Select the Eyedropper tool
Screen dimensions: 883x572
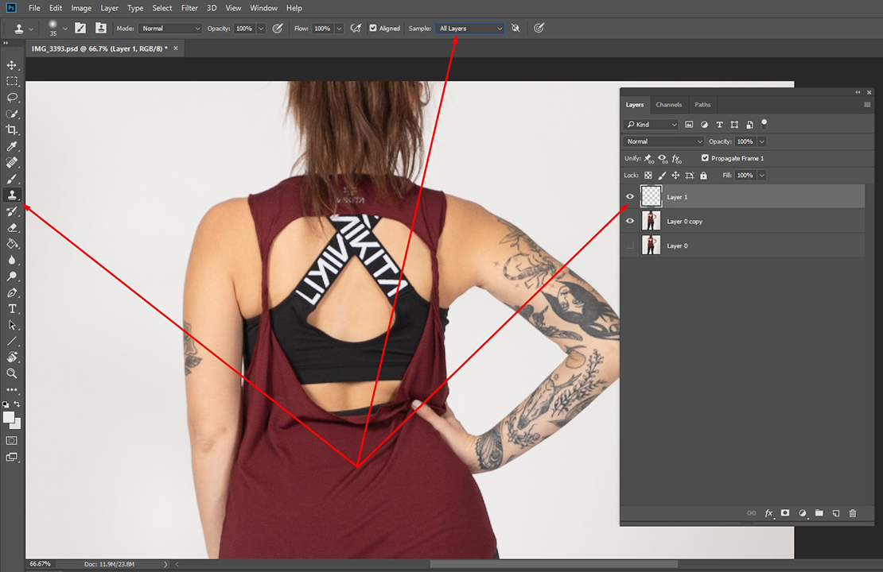(x=12, y=146)
